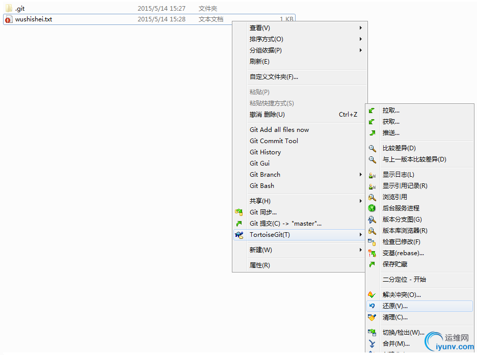Viewport: 477px width, 355px height.
Task: Expand the Git Branch submenu arrow
Action: [360, 175]
